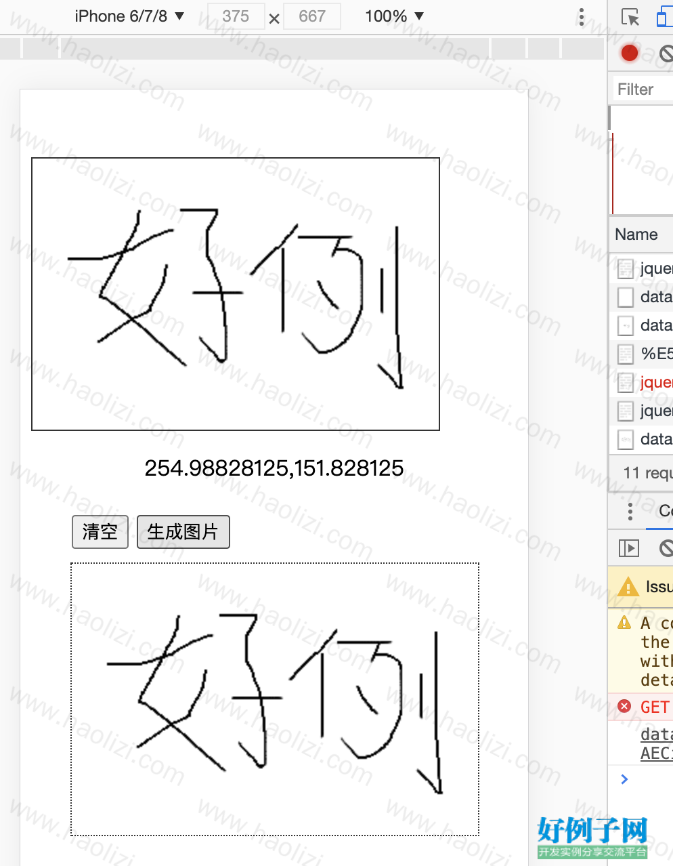This screenshot has height=866, width=673.
Task: Click the Name column header
Action: [x=636, y=234]
